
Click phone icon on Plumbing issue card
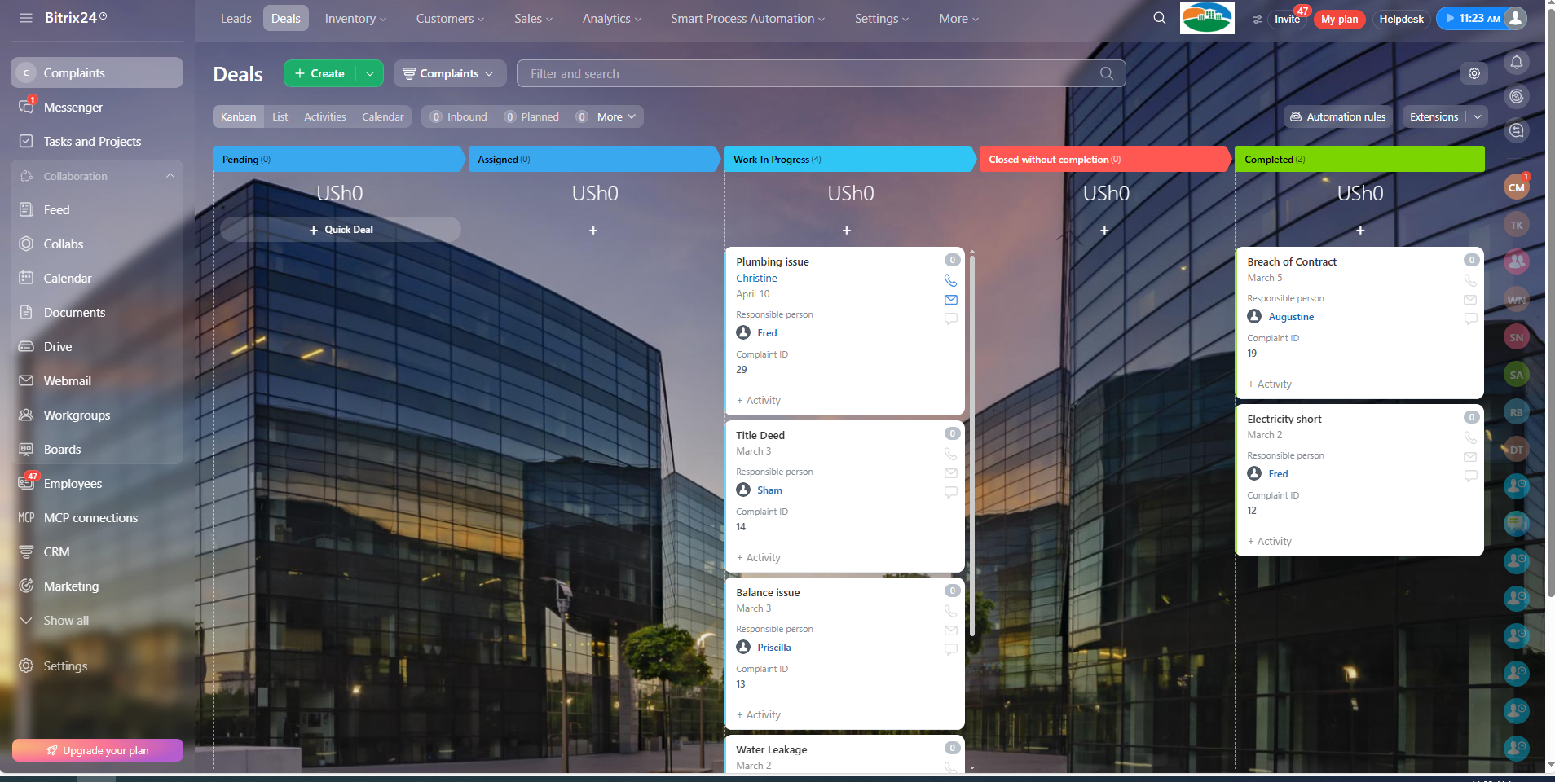[950, 280]
